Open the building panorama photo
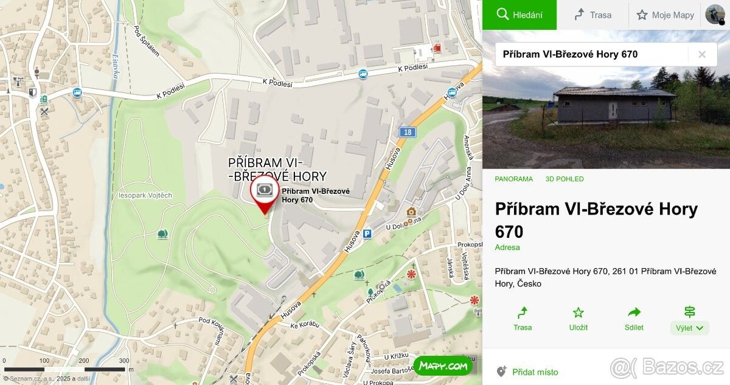730x385 pixels. (606, 99)
